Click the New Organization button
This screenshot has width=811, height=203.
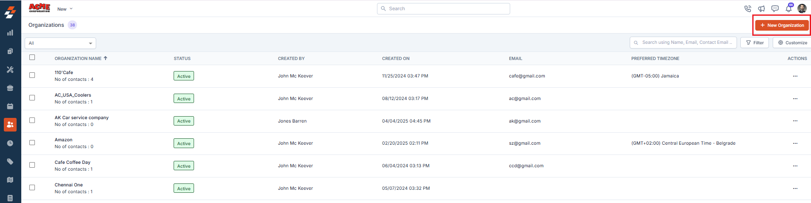(782, 25)
